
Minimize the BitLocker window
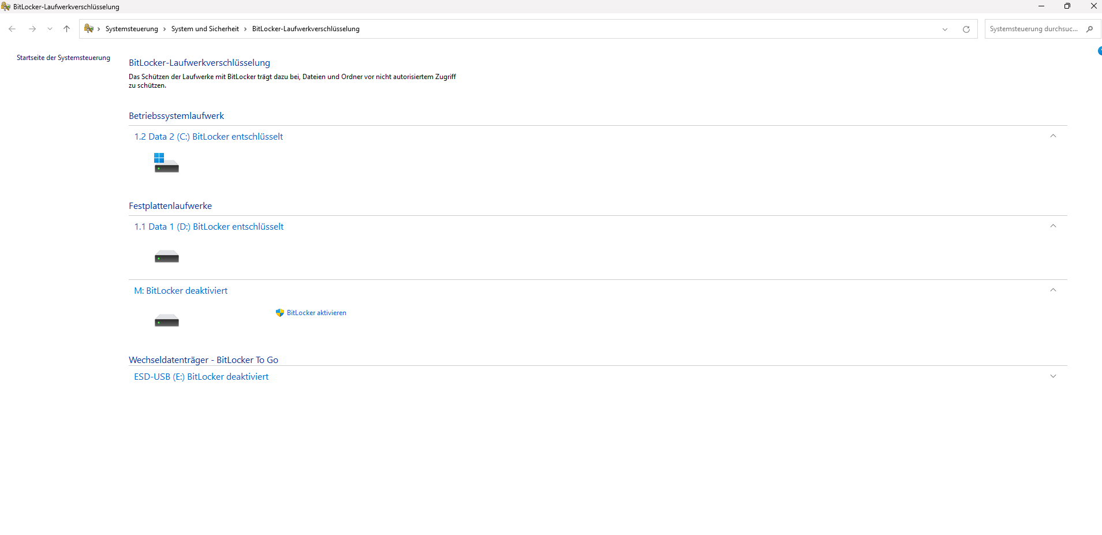click(x=1041, y=6)
